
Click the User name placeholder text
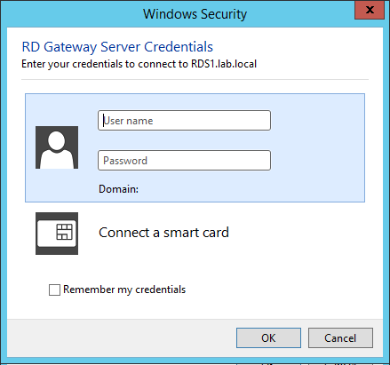pos(128,121)
